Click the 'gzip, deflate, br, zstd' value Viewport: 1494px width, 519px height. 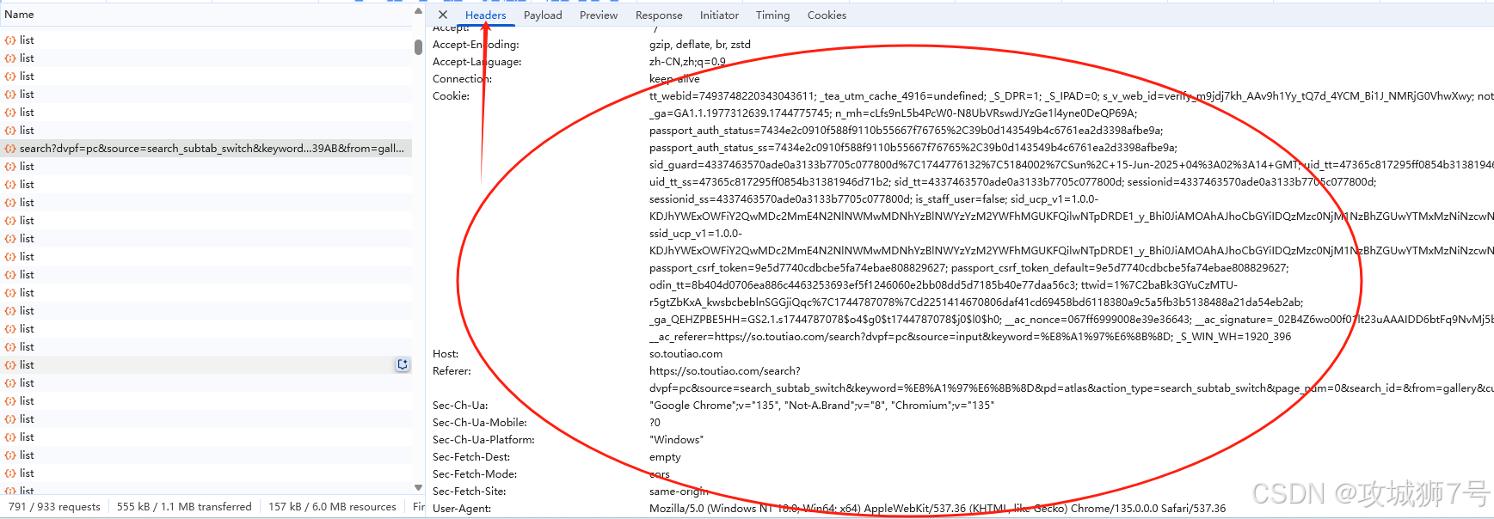point(700,45)
